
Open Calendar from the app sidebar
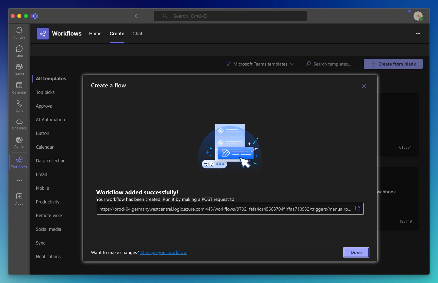click(x=19, y=87)
